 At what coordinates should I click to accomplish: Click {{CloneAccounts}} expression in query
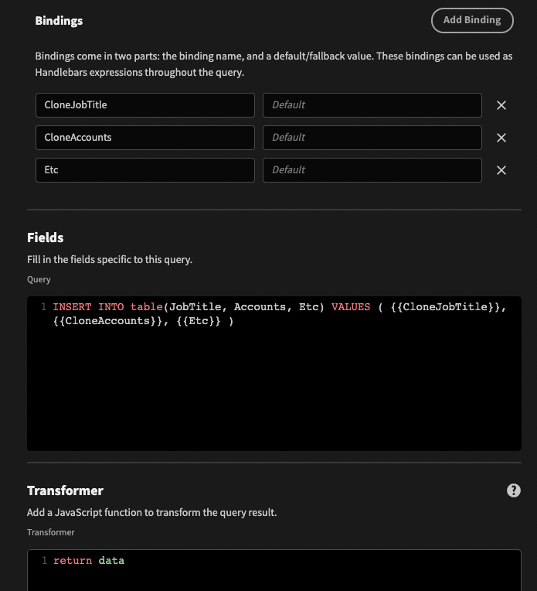pyautogui.click(x=107, y=321)
